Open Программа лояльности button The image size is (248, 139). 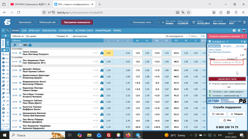(77, 22)
